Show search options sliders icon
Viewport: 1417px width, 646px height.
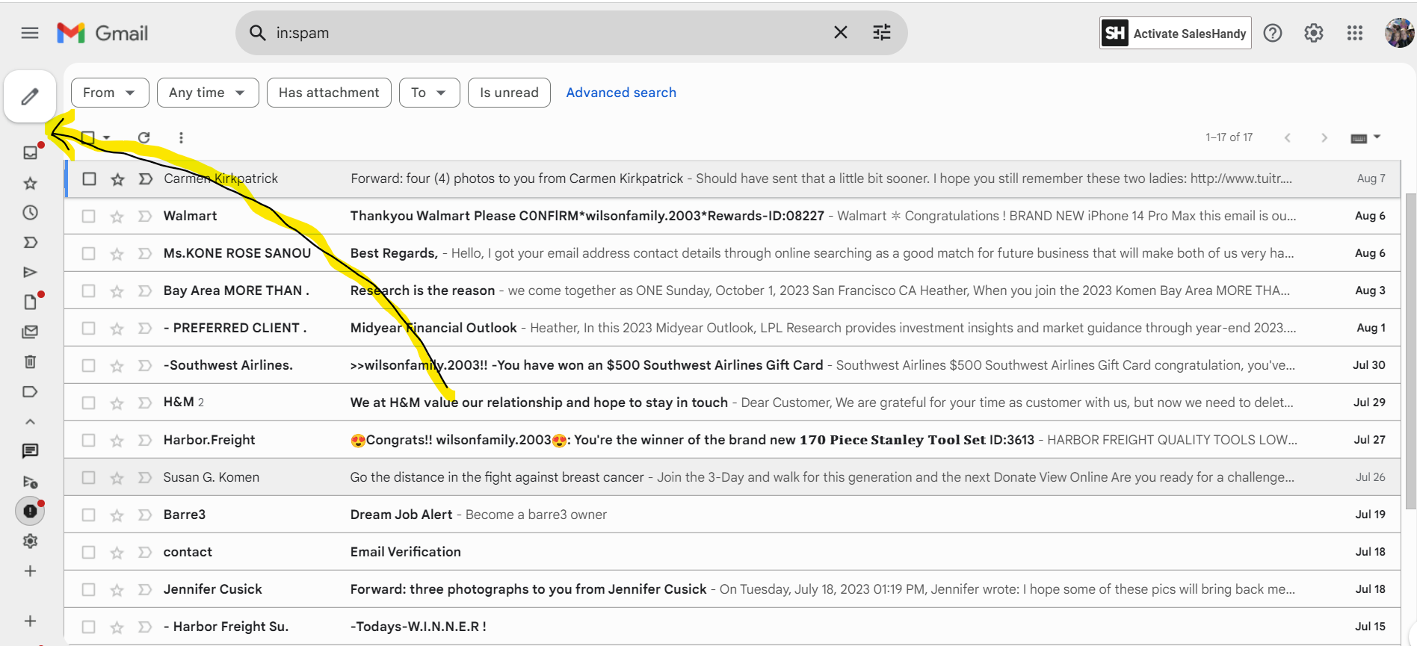coord(882,32)
